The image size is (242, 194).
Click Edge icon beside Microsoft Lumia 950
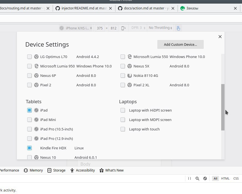click(36, 66)
